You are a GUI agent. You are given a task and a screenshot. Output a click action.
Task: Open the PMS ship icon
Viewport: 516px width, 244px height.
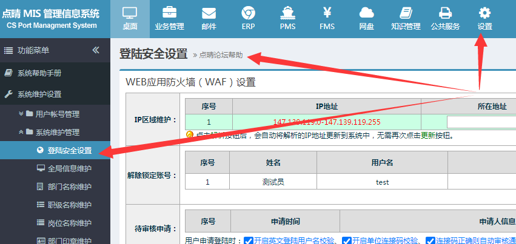pos(287,13)
